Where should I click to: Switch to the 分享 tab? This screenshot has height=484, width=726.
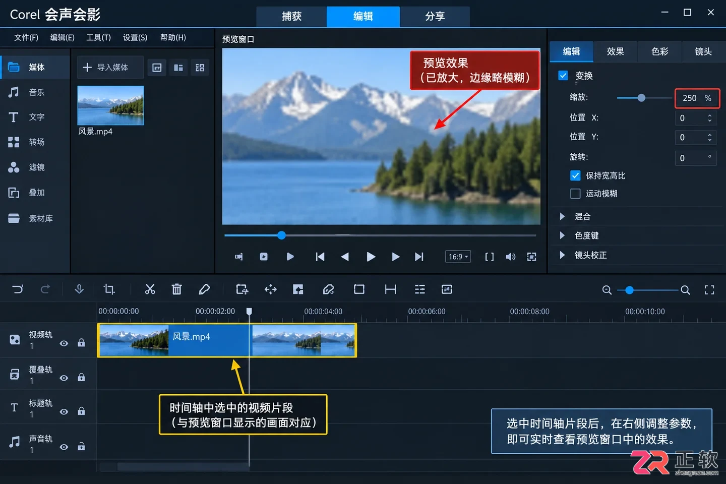(435, 17)
